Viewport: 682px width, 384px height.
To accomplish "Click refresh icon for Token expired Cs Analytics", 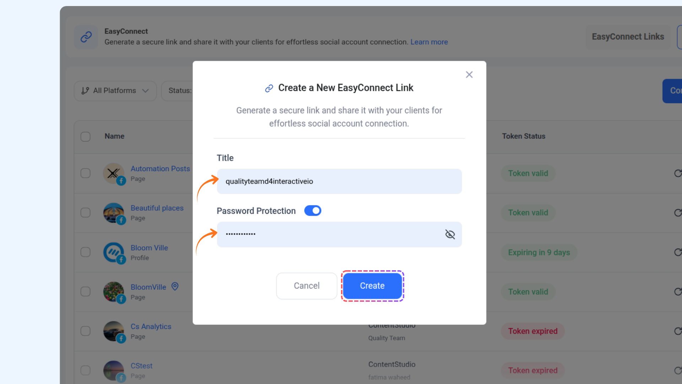I will click(678, 331).
